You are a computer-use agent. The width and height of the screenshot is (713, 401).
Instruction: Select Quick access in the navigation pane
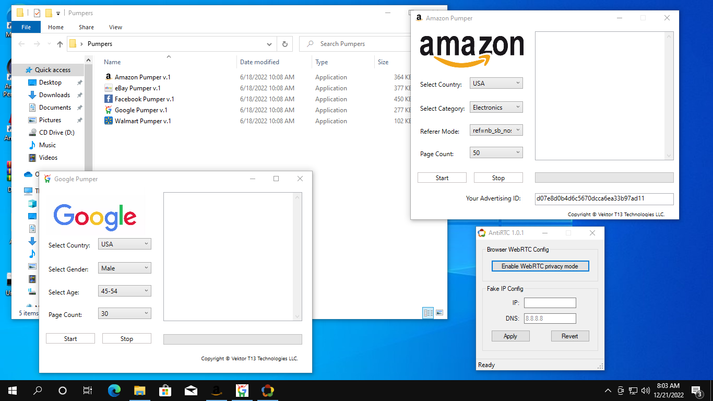point(48,70)
